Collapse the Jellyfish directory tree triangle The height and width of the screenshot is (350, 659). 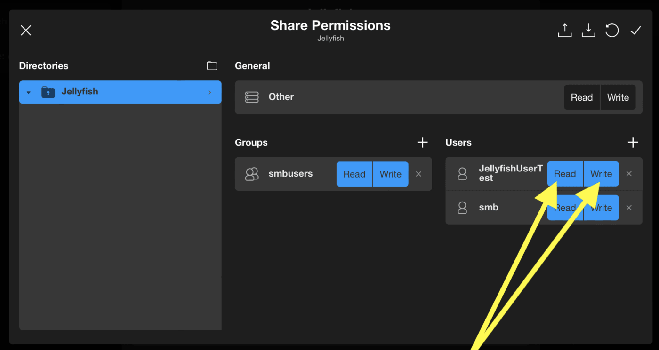(29, 93)
